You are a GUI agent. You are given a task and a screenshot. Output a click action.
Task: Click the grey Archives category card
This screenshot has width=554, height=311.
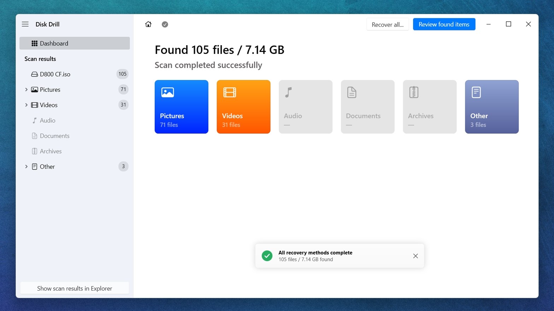coord(430,107)
